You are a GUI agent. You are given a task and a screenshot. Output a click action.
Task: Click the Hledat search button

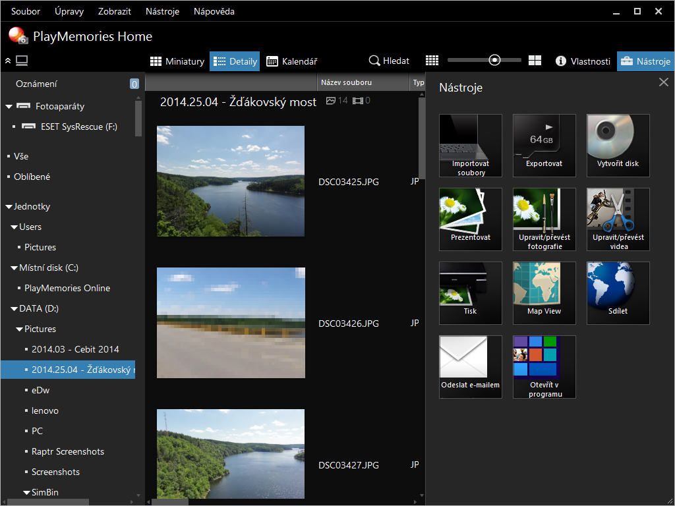point(389,61)
